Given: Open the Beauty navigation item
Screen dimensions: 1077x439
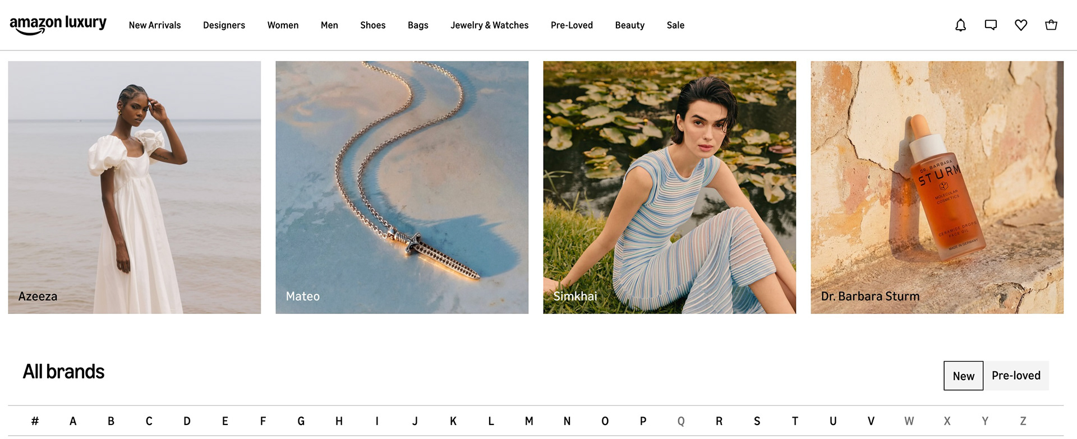Looking at the screenshot, I should coord(629,25).
